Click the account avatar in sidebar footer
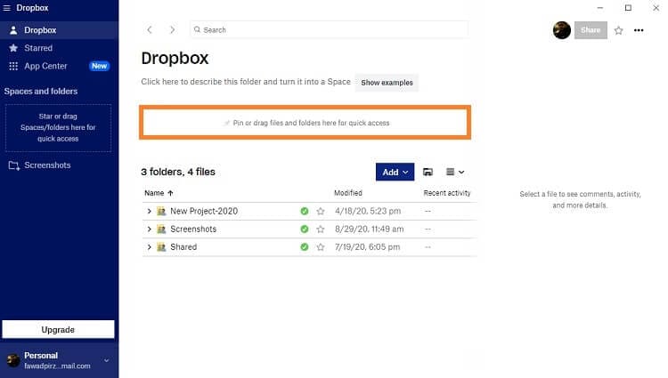 (x=12, y=360)
